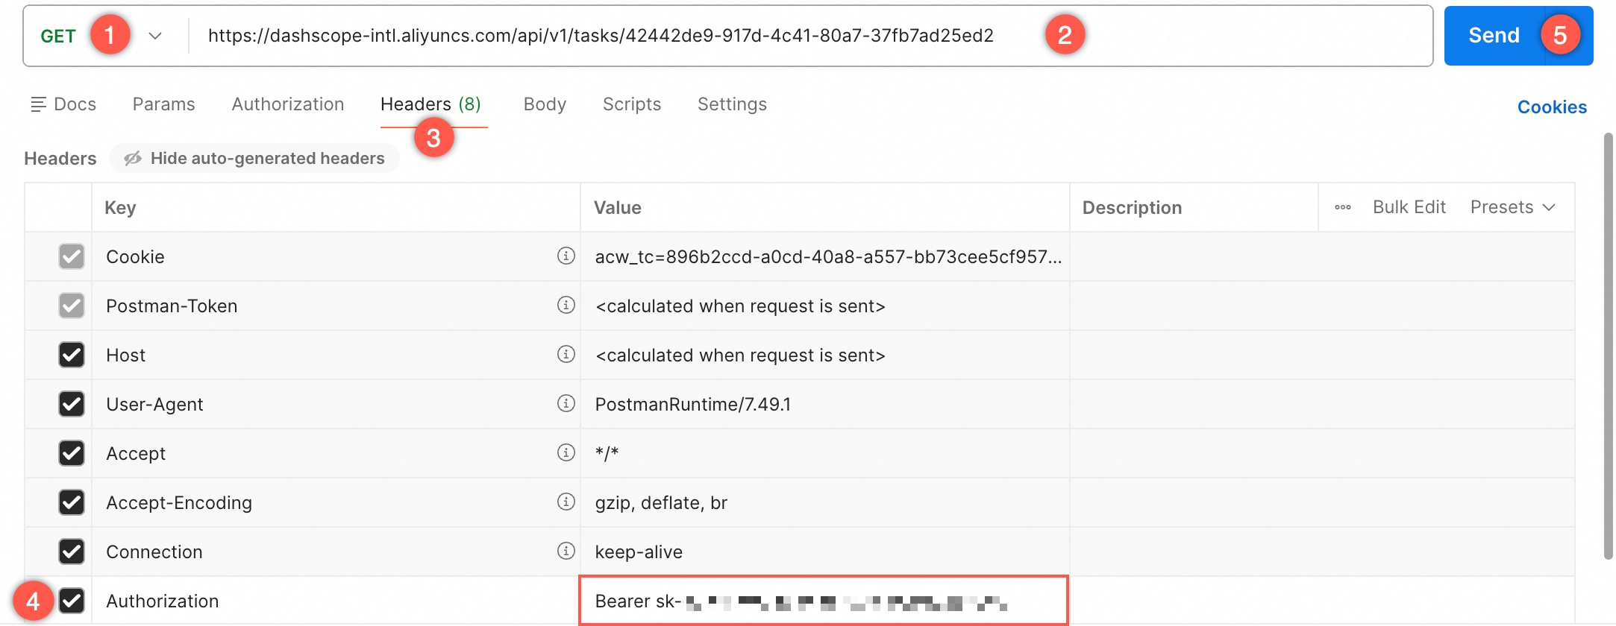Image resolution: width=1616 pixels, height=626 pixels.
Task: Open the Docs tab
Action: coord(63,104)
